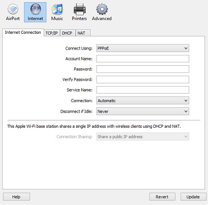The width and height of the screenshot is (208, 205).
Task: Click the Revert button
Action: coord(162,197)
